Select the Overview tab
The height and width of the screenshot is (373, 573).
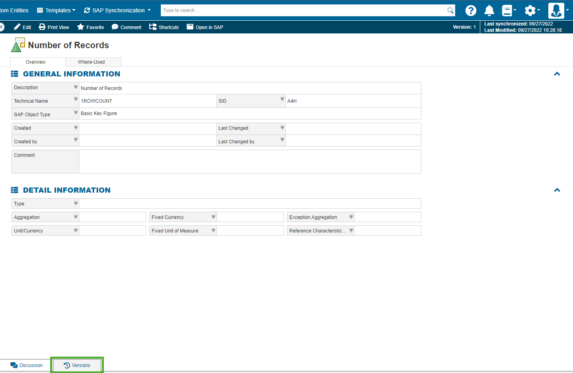[x=36, y=62]
